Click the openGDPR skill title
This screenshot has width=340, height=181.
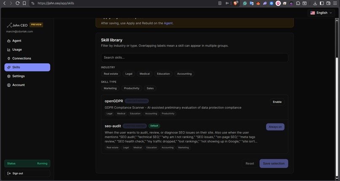[114, 101]
